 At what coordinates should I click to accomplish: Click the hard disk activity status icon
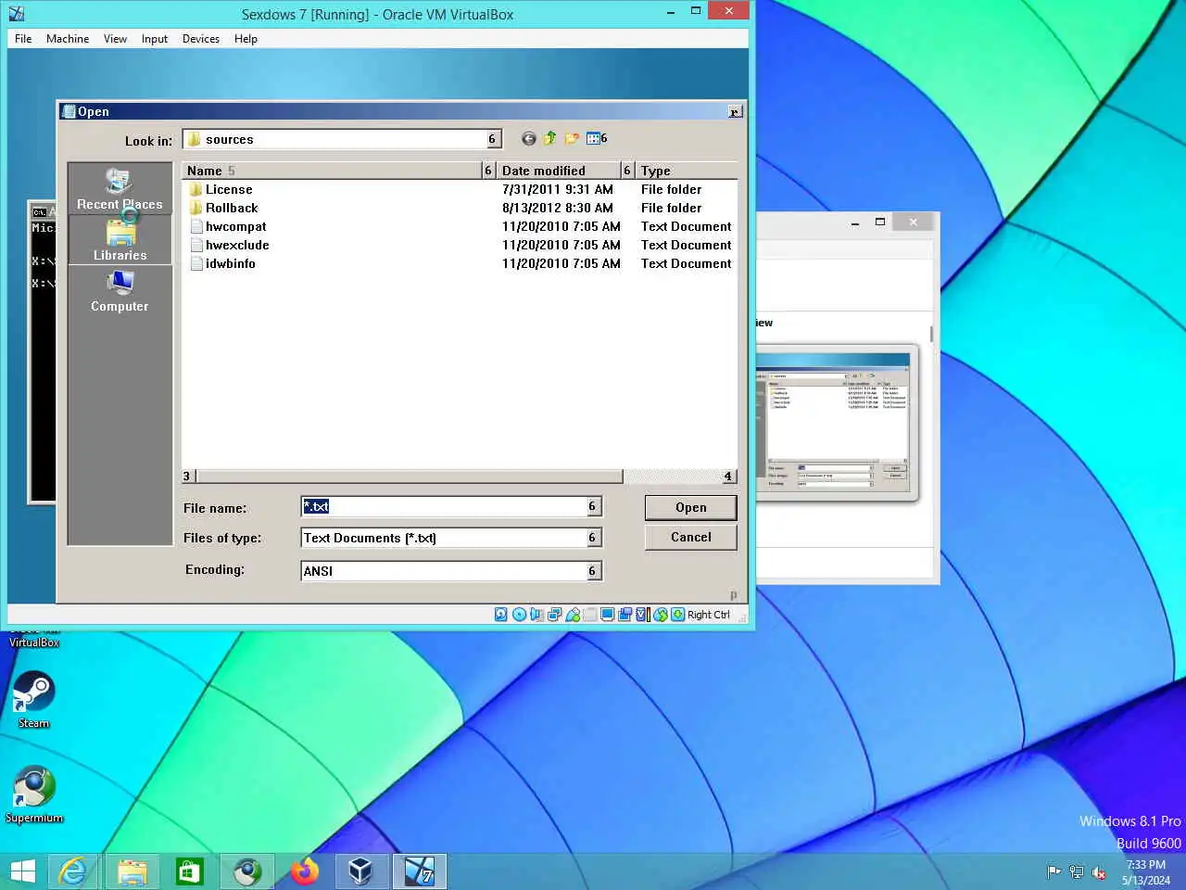click(501, 615)
